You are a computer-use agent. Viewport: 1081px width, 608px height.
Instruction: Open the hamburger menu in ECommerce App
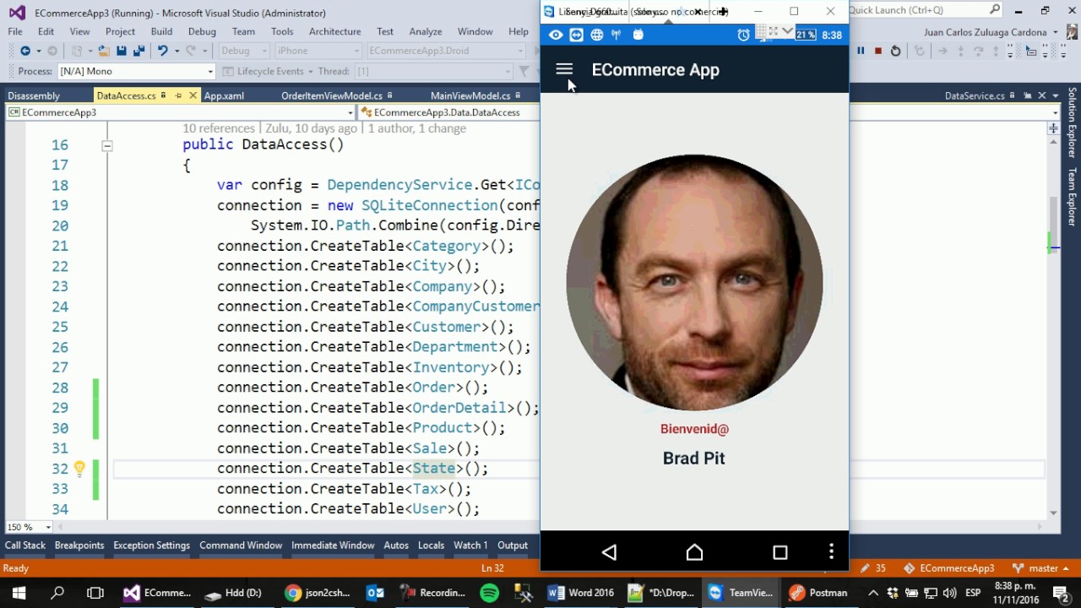tap(564, 69)
